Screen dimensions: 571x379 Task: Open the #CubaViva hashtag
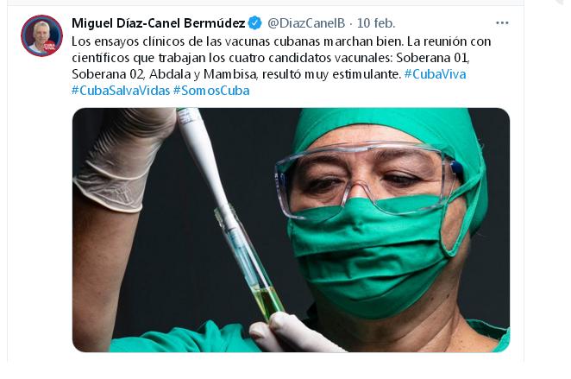pyautogui.click(x=436, y=74)
